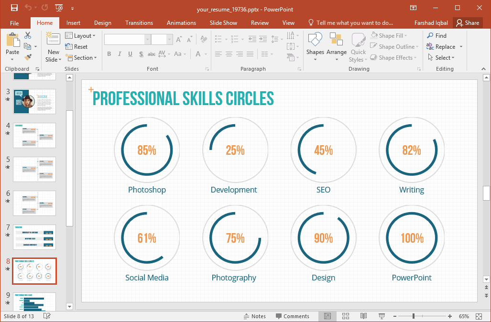The height and width of the screenshot is (322, 491).
Task: Click the Find button
Action: [436, 36]
